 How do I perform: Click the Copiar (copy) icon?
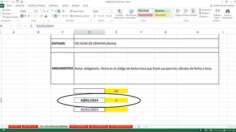[3, 14]
